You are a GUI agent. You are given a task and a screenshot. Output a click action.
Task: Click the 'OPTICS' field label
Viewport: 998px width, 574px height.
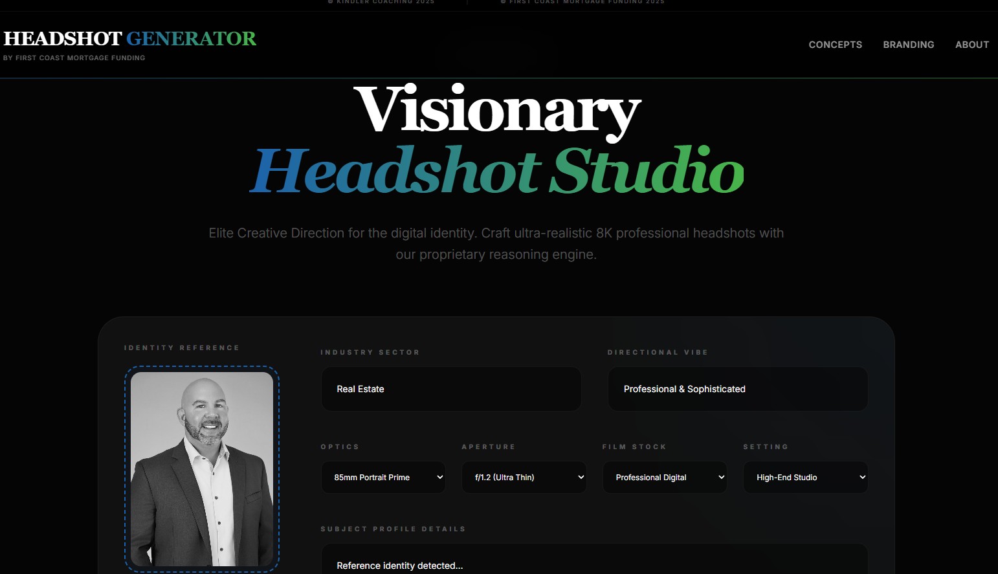click(340, 447)
